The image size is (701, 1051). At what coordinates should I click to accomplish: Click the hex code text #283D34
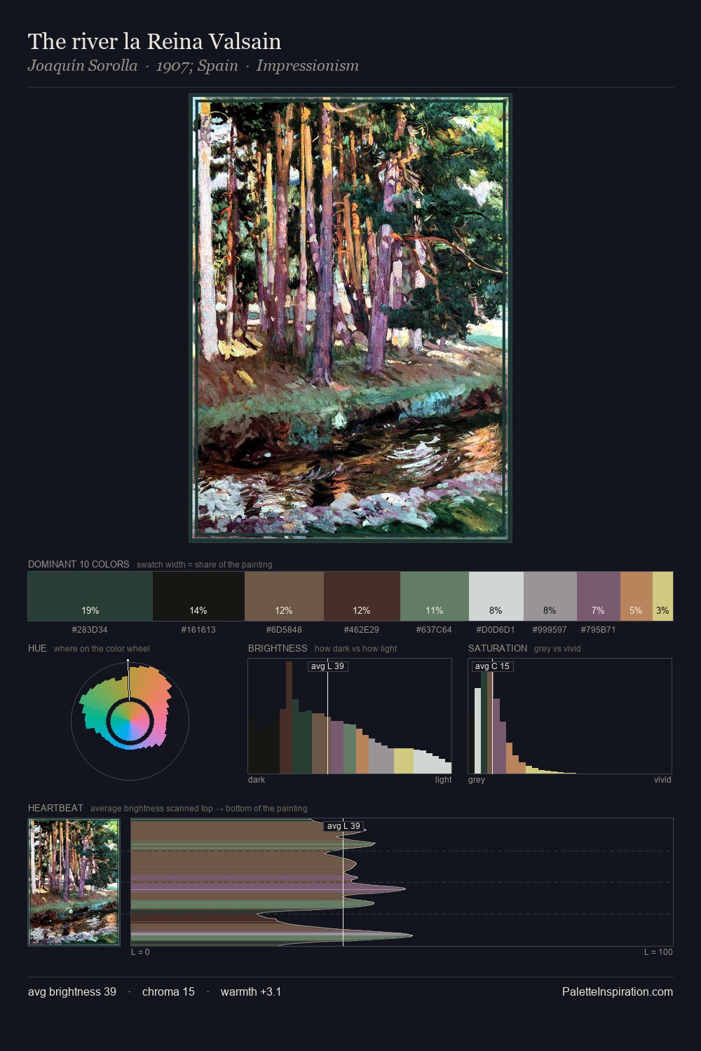click(x=90, y=630)
